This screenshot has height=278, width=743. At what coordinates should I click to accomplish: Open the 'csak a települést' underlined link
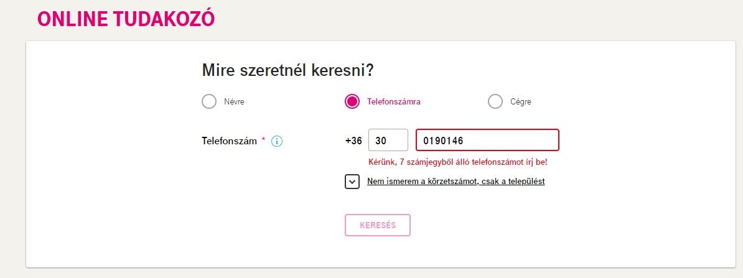(x=513, y=182)
